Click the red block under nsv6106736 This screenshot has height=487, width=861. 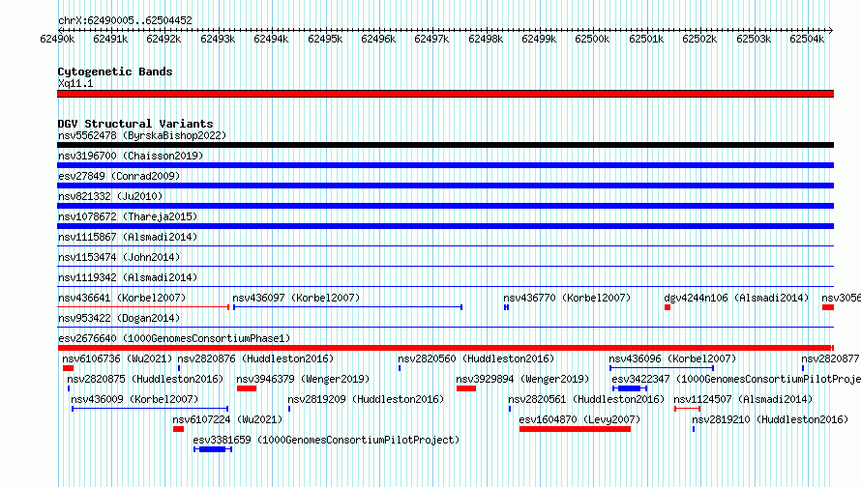click(x=68, y=368)
